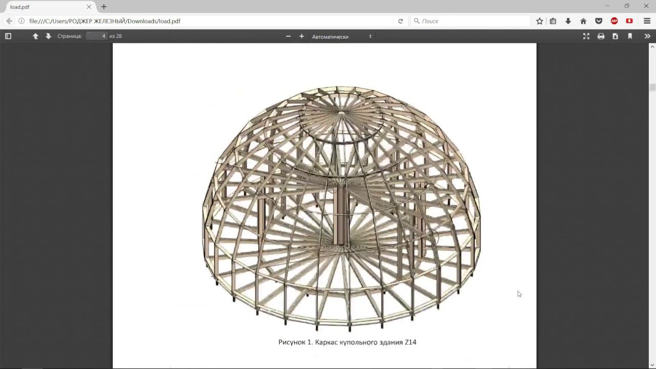Switch PDF to presentation mode
Screen dimensions: 656x369
pyautogui.click(x=586, y=36)
